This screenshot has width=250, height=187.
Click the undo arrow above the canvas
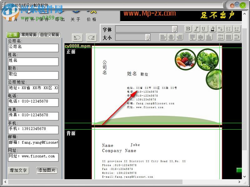[77, 38]
